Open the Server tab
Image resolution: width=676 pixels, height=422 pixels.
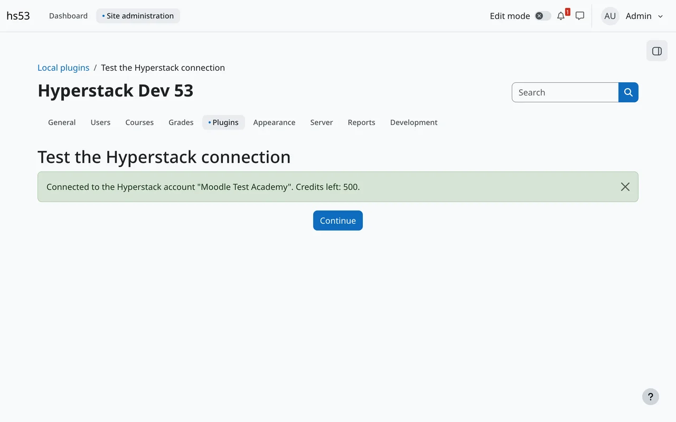coord(322,122)
